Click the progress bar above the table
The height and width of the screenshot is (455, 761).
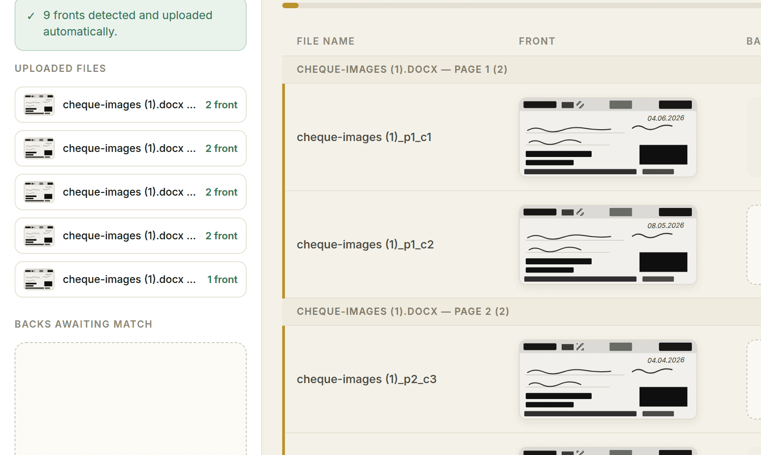pos(522,5)
